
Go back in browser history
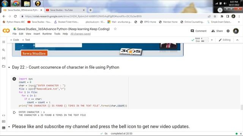tap(4, 16)
